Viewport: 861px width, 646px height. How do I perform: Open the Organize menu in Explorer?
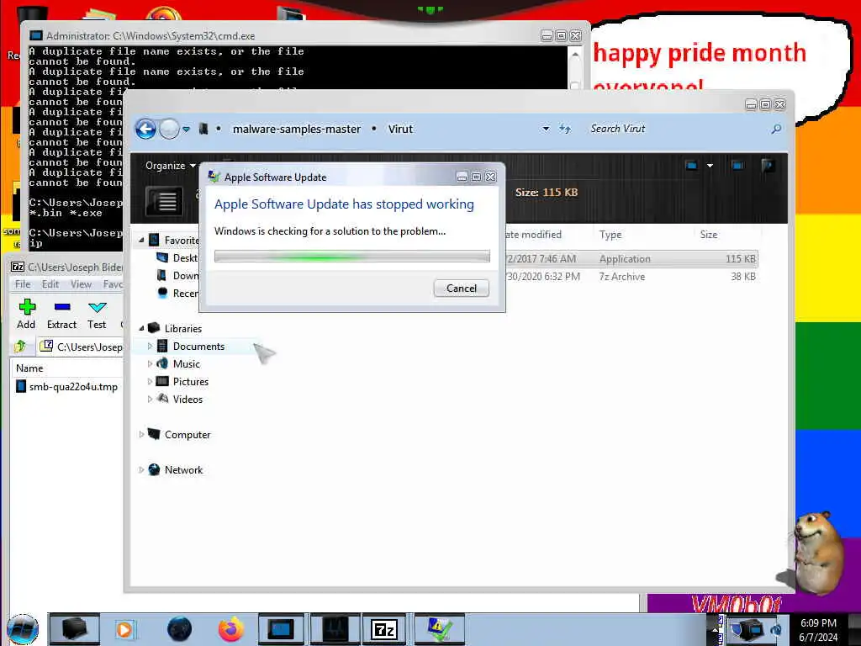(x=170, y=166)
